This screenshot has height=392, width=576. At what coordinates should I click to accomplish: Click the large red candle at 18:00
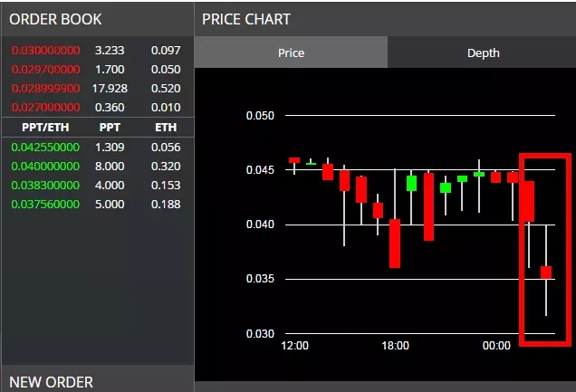395,243
